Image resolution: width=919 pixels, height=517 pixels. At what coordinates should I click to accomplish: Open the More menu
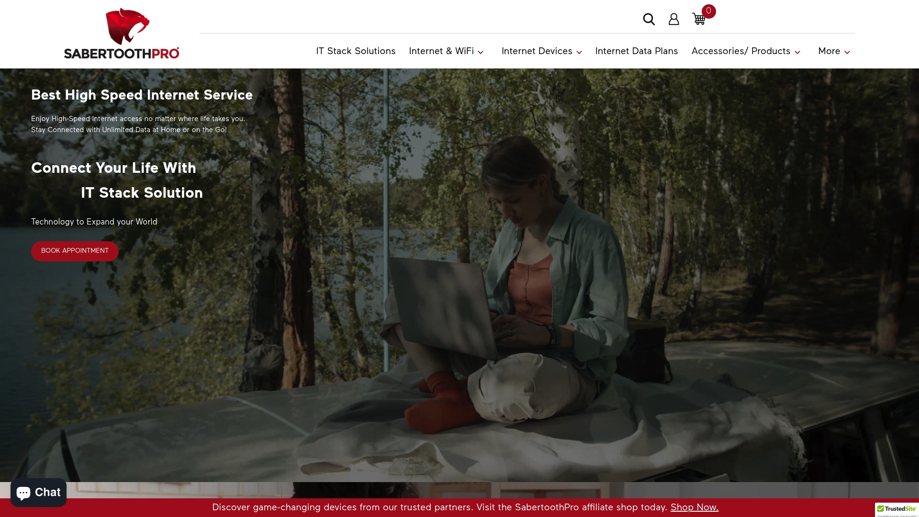(x=829, y=51)
